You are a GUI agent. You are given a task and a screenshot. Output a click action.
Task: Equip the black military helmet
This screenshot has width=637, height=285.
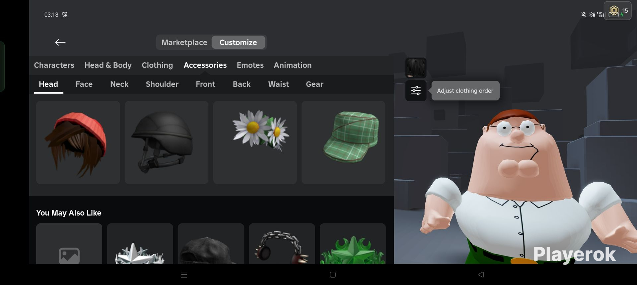coord(167,142)
